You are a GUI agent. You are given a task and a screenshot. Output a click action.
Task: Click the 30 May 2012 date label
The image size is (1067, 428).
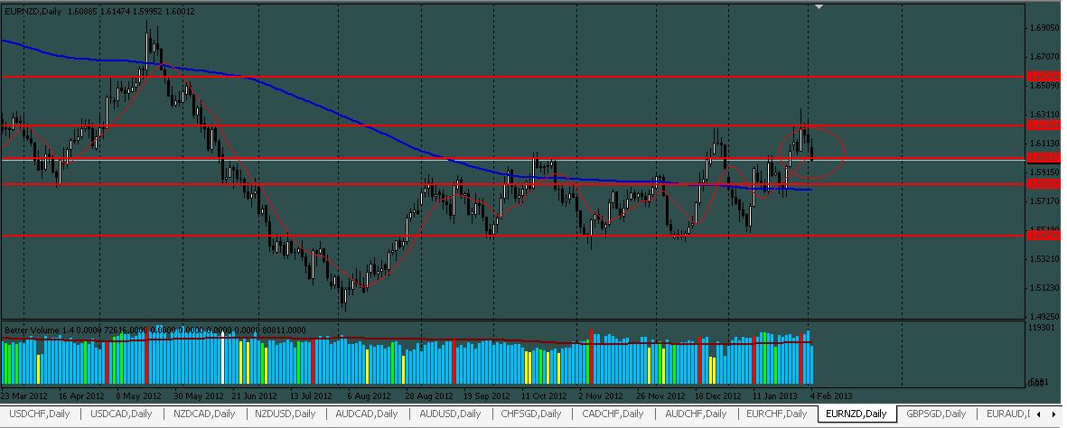tap(197, 395)
